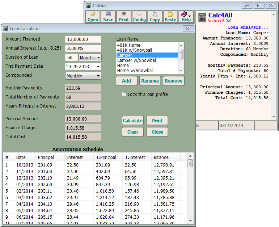Click the Amount Financed input field
The width and height of the screenshot is (279, 227).
pos(83,39)
